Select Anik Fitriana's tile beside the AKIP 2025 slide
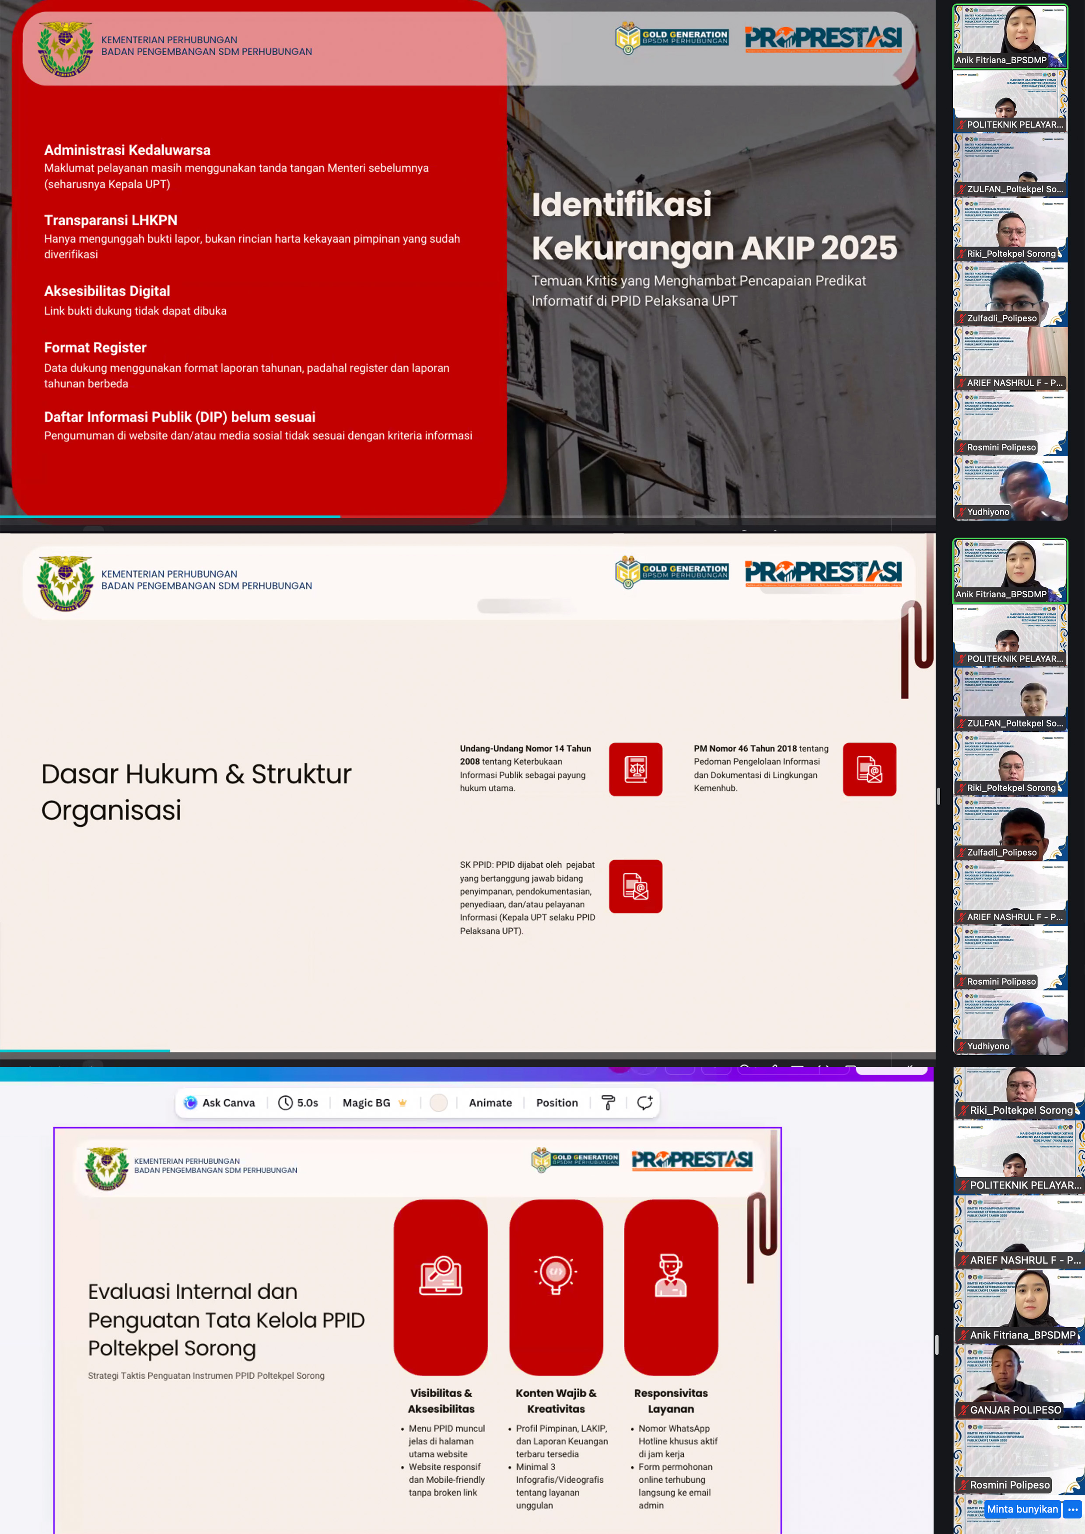Screen dimensions: 1085x1534 pyautogui.click(x=1010, y=37)
